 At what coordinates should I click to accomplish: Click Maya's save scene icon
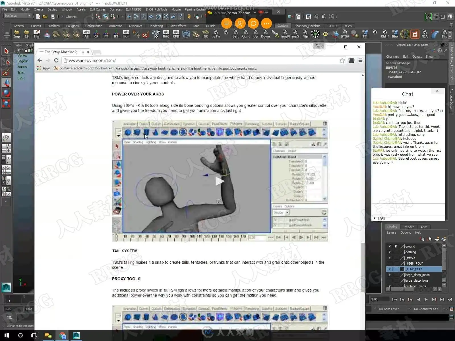pyautogui.click(x=53, y=17)
